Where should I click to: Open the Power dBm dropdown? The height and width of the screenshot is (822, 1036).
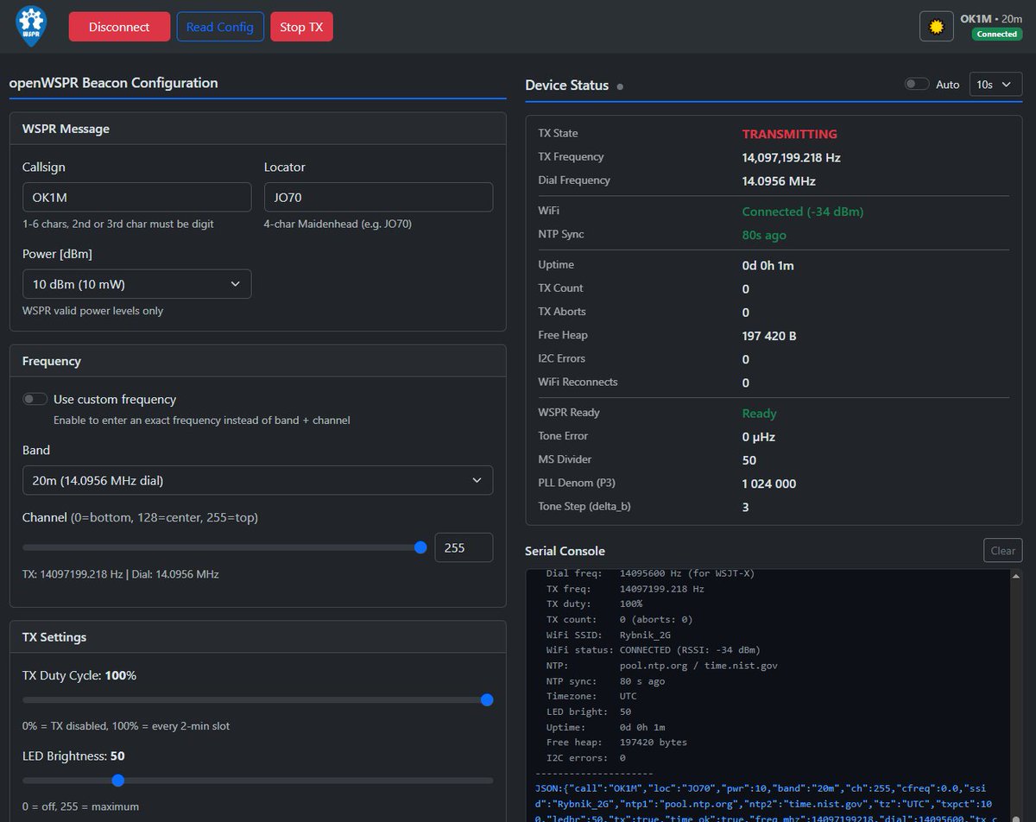pyautogui.click(x=136, y=284)
